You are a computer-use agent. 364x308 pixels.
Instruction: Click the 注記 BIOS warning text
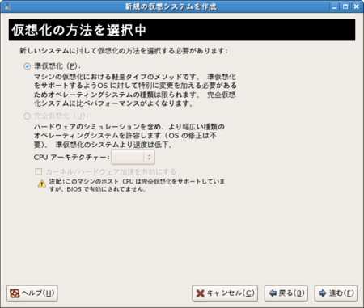[137, 185]
